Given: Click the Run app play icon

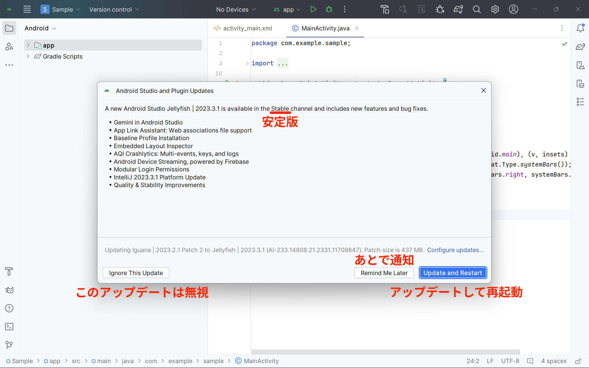Looking at the screenshot, I should tap(313, 9).
